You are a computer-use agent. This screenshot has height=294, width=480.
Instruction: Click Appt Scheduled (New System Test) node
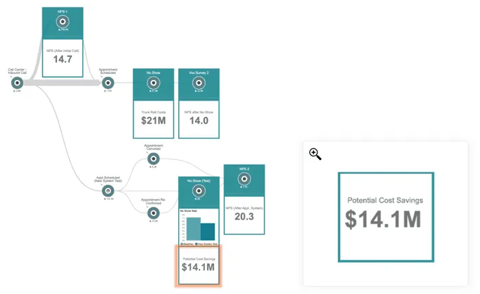tap(108, 191)
